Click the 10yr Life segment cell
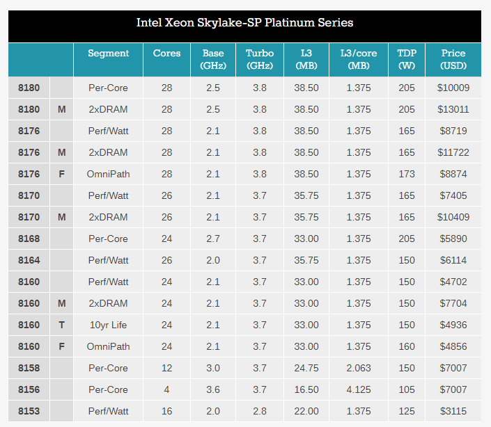 coord(108,325)
